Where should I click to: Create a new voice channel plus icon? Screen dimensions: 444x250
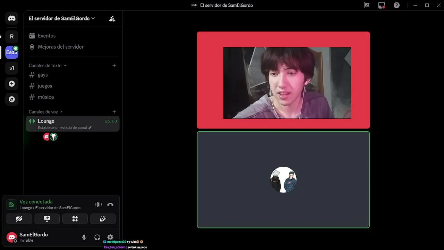114,111
